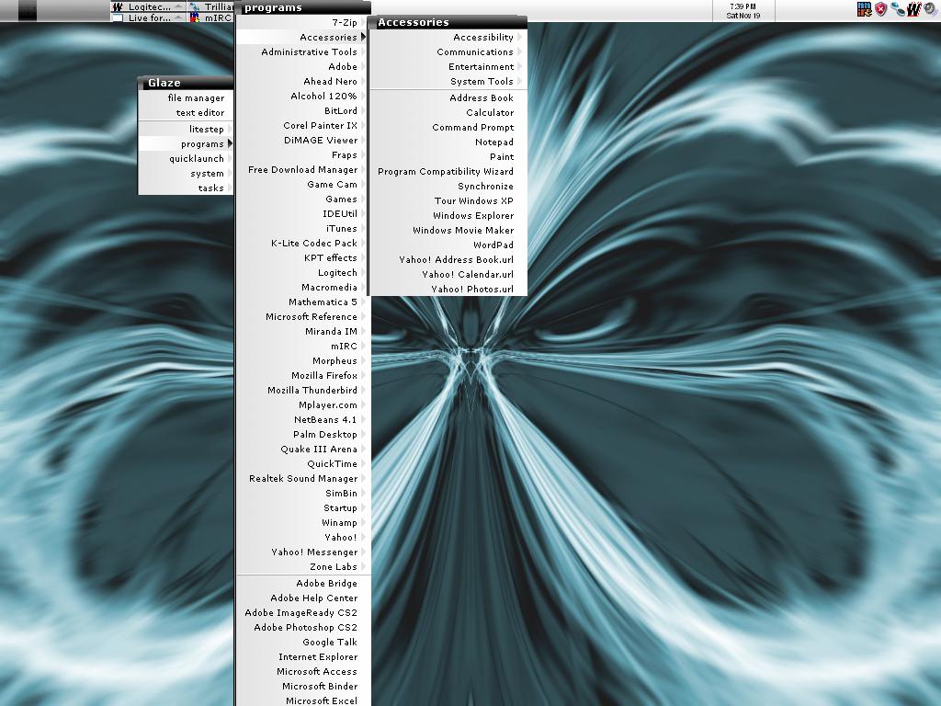Image resolution: width=941 pixels, height=706 pixels.
Task: Expand the Entertainment submenu
Action: click(x=448, y=66)
